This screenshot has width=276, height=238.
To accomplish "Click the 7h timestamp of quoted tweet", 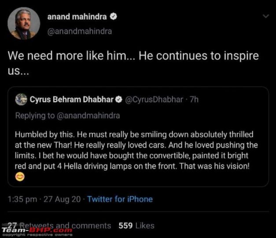I will [x=194, y=99].
